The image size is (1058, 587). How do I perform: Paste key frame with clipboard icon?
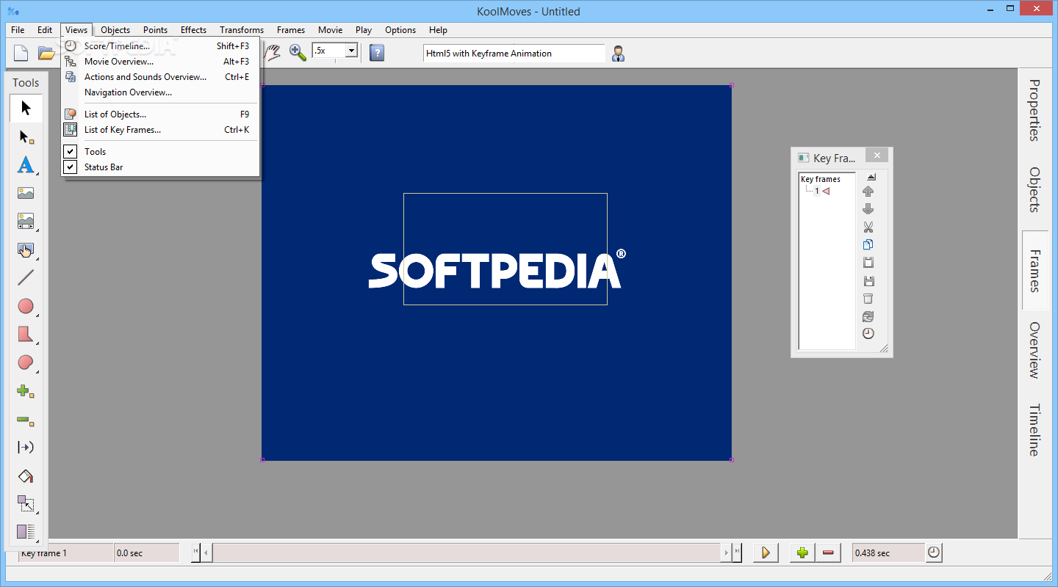(868, 263)
